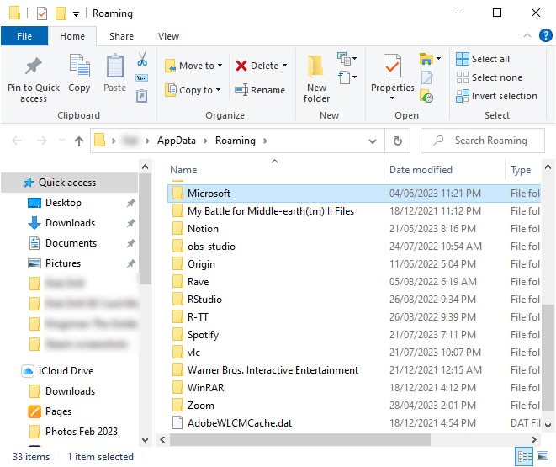Click the History icon in Open group
Image resolution: width=556 pixels, height=467 pixels.
click(x=426, y=96)
